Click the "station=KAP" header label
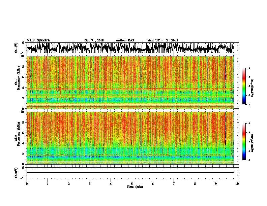267x206 pixels. click(x=125, y=40)
